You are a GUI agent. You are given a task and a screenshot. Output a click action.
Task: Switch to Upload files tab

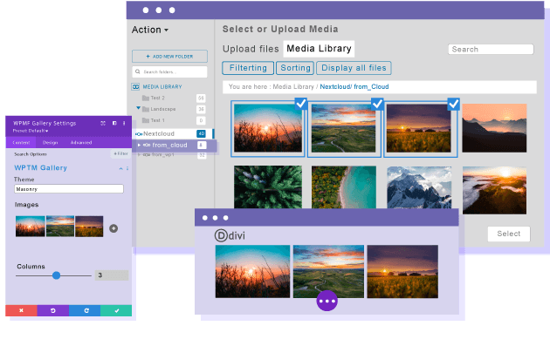point(251,49)
